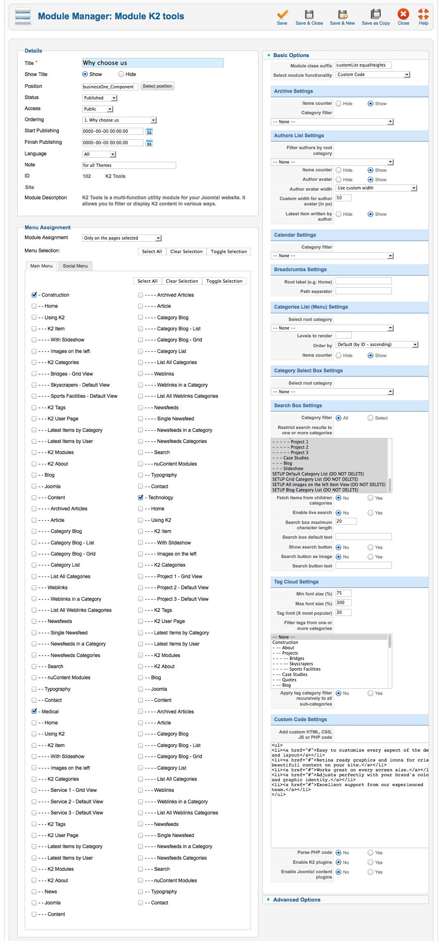Click Select All inside Main Menu tab
The height and width of the screenshot is (941, 442).
coord(147,281)
